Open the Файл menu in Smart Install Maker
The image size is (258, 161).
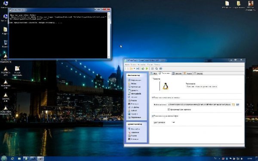[127, 64]
